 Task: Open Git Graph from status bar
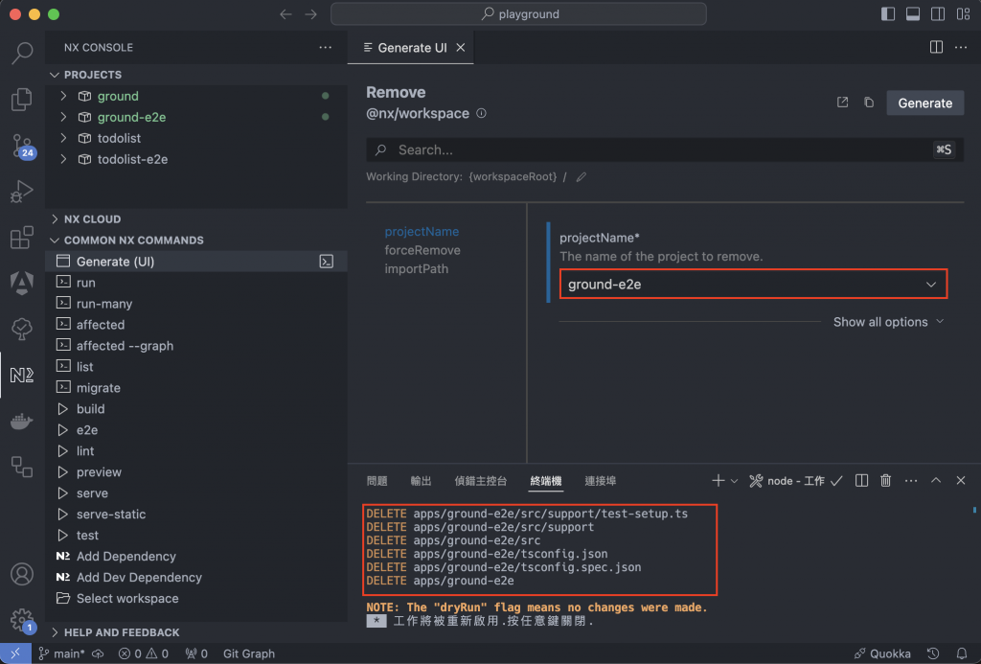click(x=249, y=653)
